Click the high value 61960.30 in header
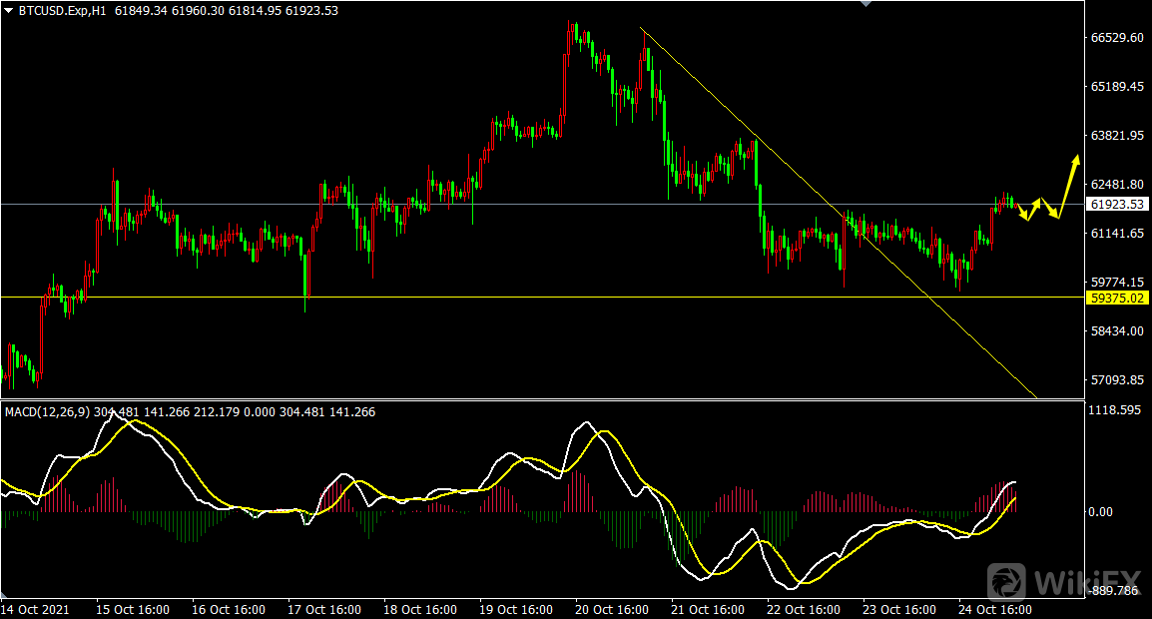Screen dimensions: 1152x619 (199, 11)
